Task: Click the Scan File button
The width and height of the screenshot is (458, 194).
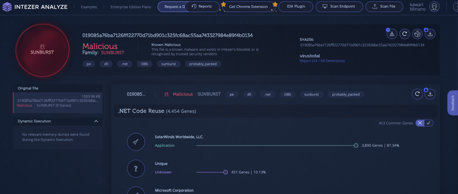Action: pyautogui.click(x=384, y=6)
